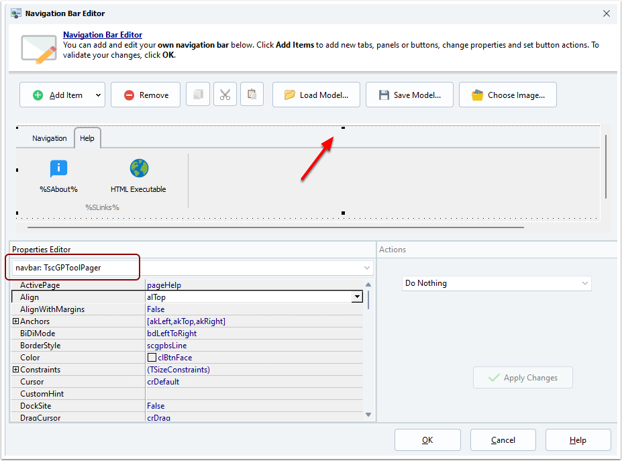Viewport: 622px width, 461px height.
Task: Click the scissors cut icon
Action: pyautogui.click(x=225, y=95)
